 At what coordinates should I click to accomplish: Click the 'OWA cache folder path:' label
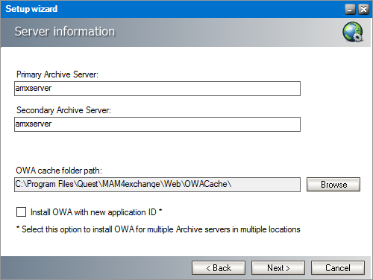[x=59, y=171]
